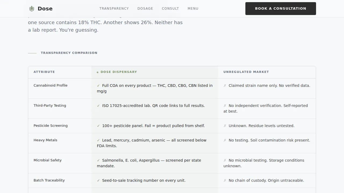
Task: Click the Dose leaf logo icon
Action: tap(32, 9)
